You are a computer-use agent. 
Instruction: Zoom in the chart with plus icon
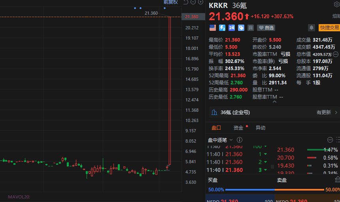(x=200, y=2)
